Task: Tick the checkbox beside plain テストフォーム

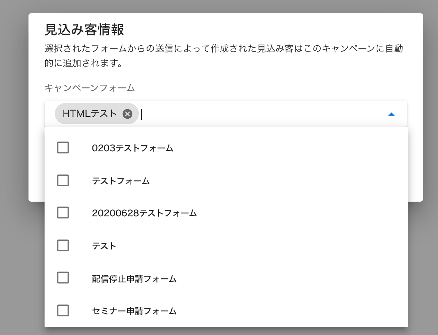Action: tap(63, 180)
